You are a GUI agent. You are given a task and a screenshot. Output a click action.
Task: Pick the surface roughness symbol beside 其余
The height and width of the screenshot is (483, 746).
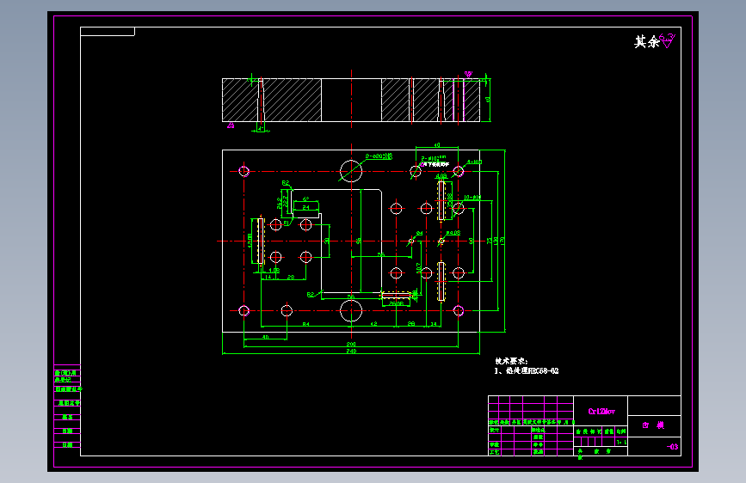pyautogui.click(x=668, y=40)
